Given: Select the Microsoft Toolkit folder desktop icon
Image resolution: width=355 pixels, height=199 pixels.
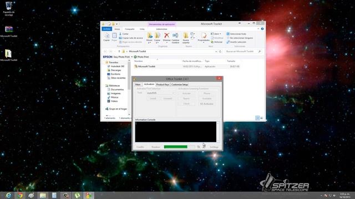Looking at the screenshot, I should click(x=9, y=55).
